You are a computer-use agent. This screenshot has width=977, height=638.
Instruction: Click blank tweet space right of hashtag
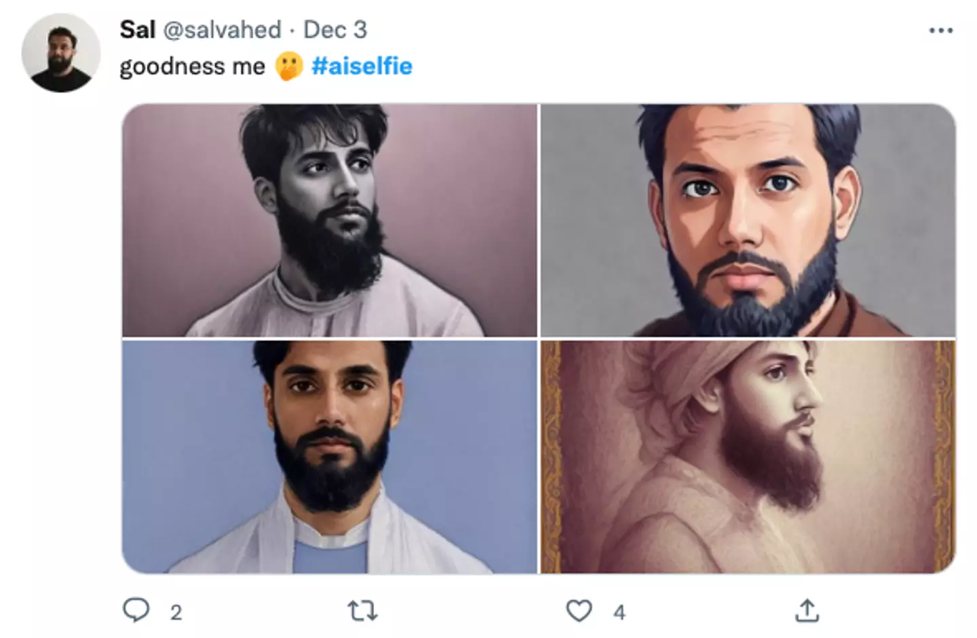click(x=645, y=66)
